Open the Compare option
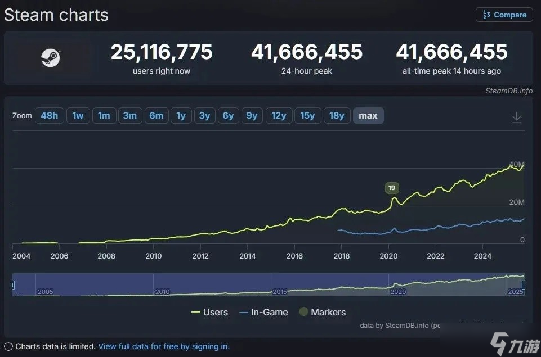 [504, 15]
